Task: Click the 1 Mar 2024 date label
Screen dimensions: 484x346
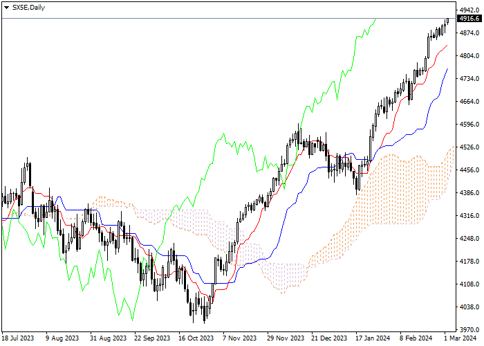Action: [x=460, y=338]
